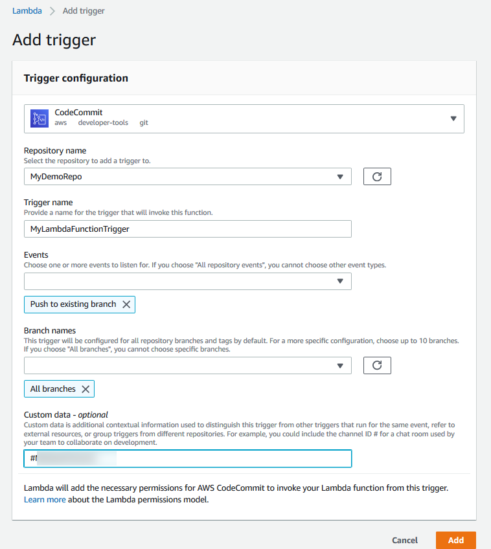This screenshot has height=549, width=491.
Task: Refresh the repository name list
Action: tap(377, 175)
